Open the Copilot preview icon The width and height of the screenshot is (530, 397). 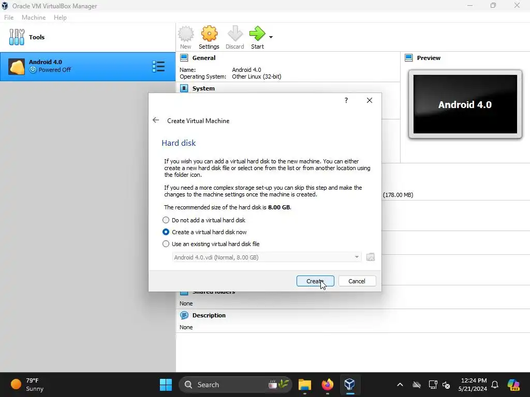click(x=513, y=385)
